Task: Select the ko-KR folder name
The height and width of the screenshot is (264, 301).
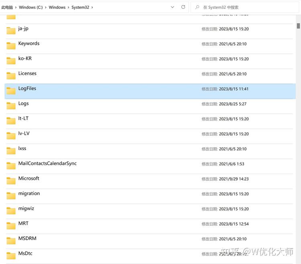Action: coord(25,58)
